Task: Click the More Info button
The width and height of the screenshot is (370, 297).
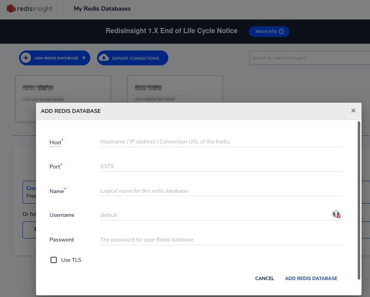Action: point(269,31)
